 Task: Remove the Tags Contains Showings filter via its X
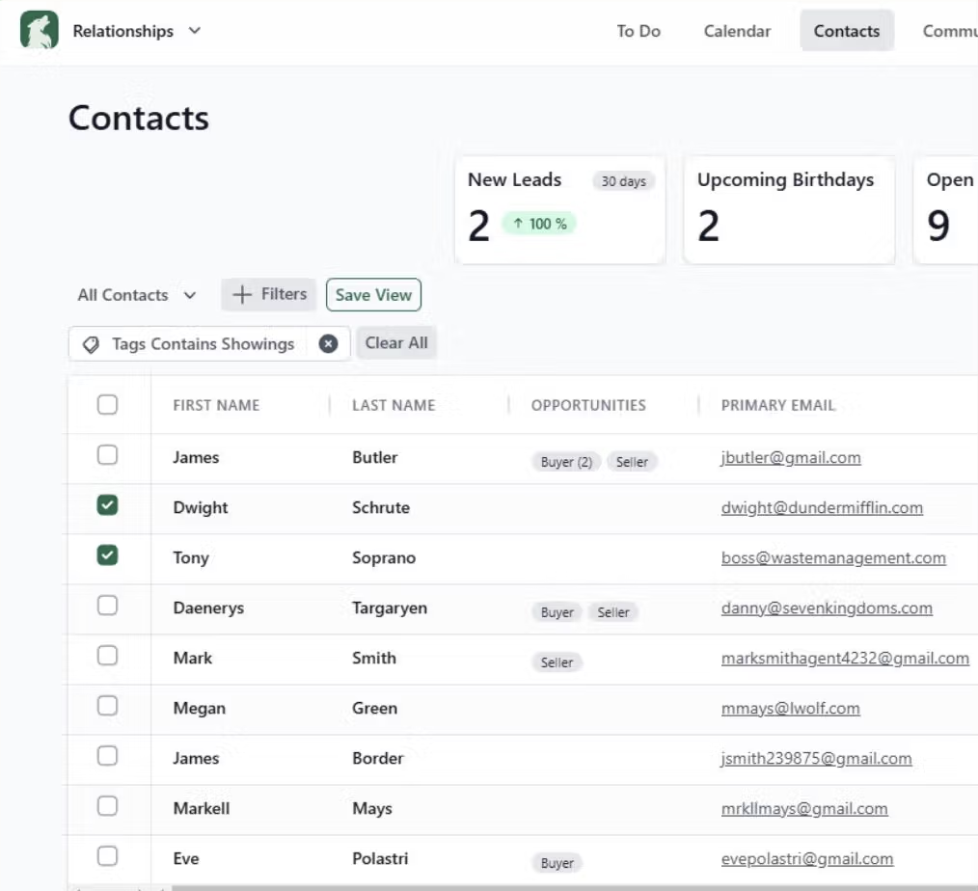(328, 343)
